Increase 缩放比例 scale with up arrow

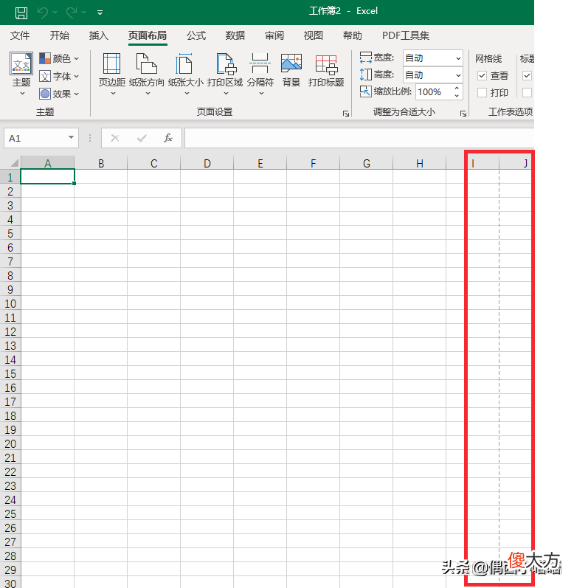pyautogui.click(x=457, y=88)
